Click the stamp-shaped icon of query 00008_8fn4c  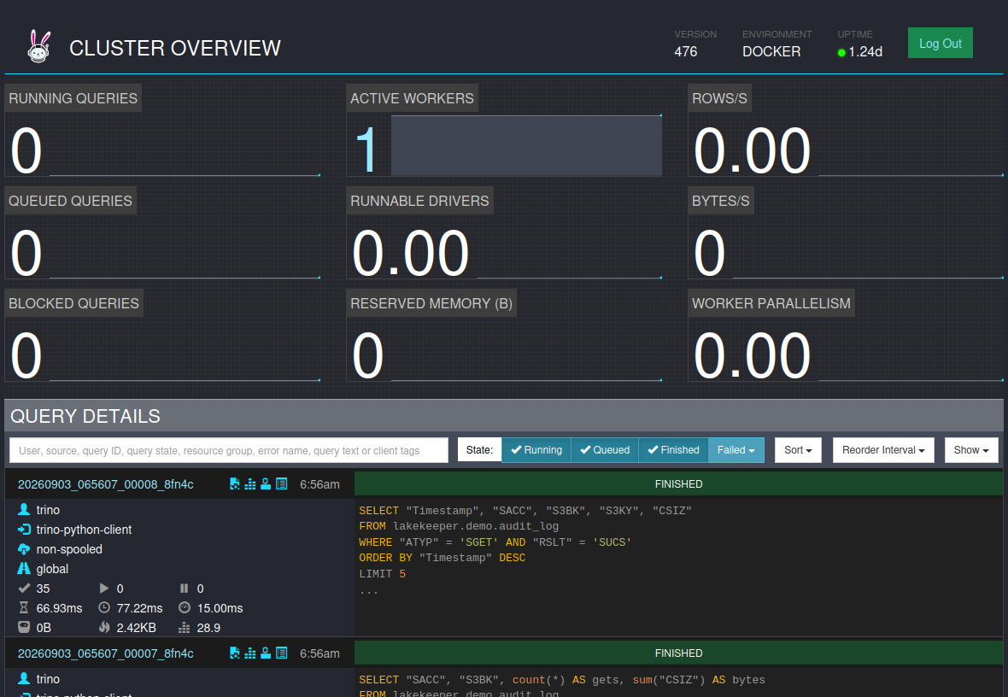coord(266,484)
